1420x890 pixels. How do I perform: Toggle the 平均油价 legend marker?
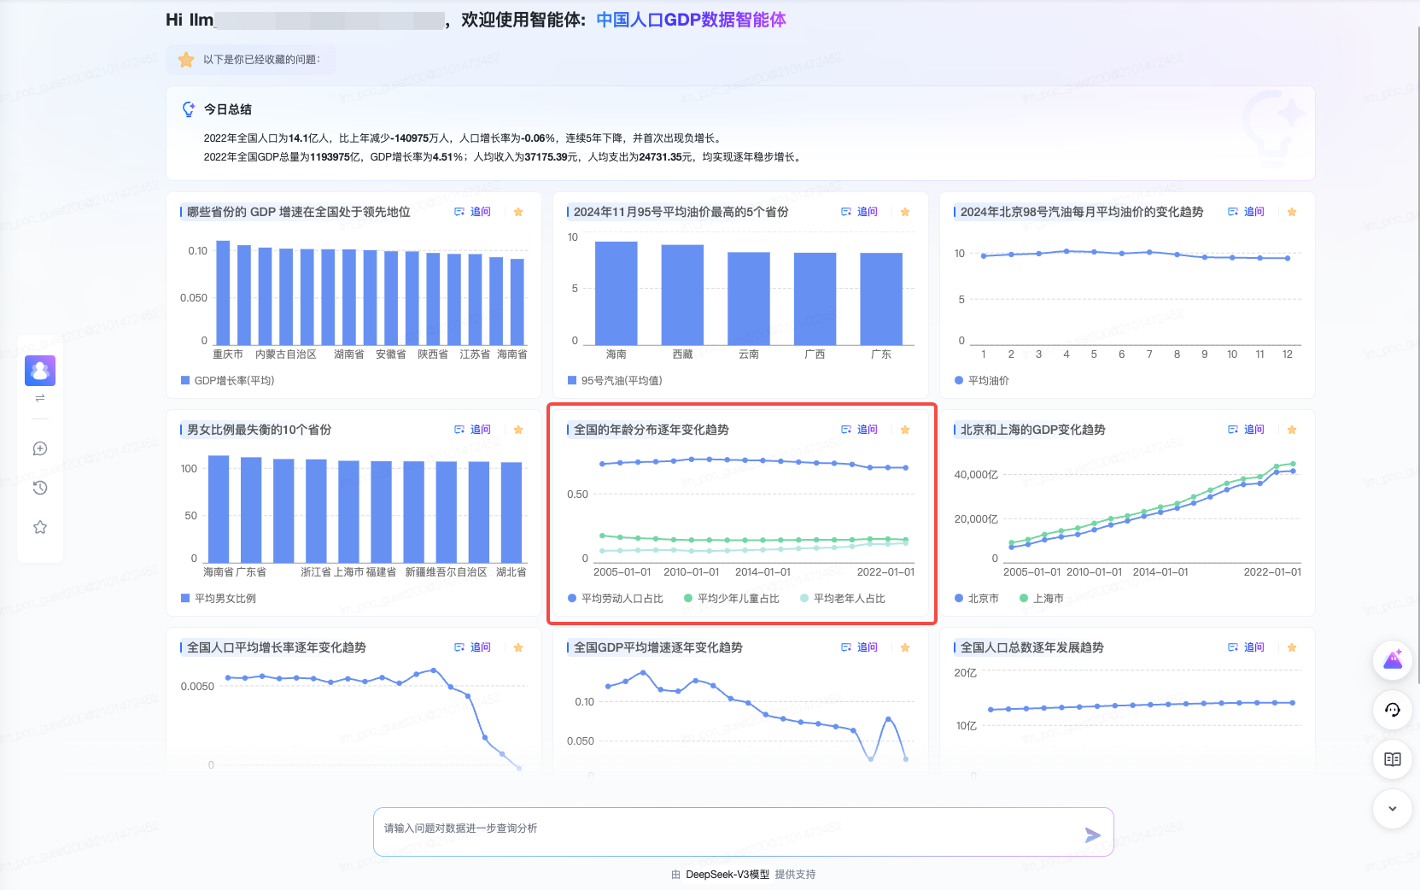coord(959,380)
